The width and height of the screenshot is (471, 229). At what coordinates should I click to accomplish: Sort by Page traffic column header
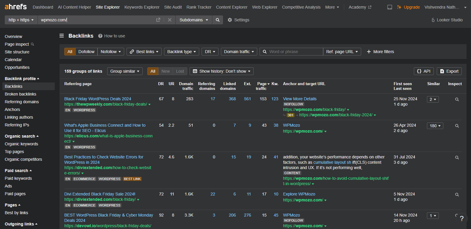(262, 86)
